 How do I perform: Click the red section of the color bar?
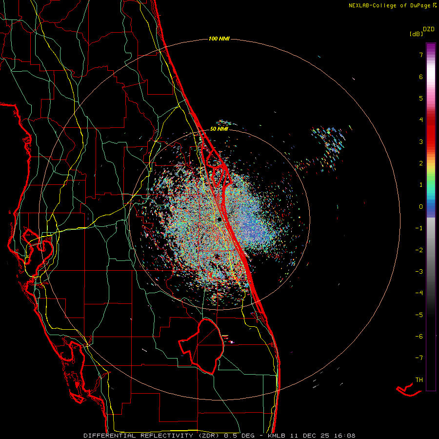pos(431,132)
